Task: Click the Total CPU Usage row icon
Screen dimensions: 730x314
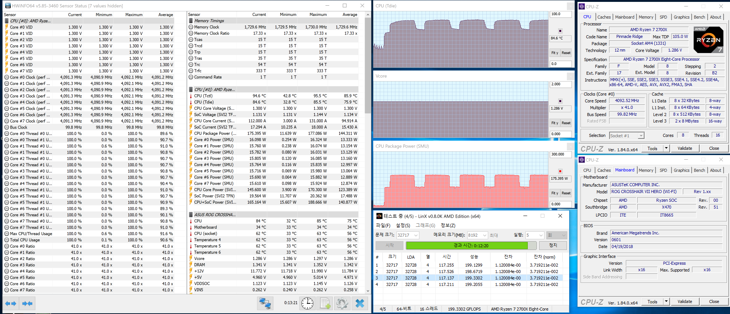Action: point(6,240)
